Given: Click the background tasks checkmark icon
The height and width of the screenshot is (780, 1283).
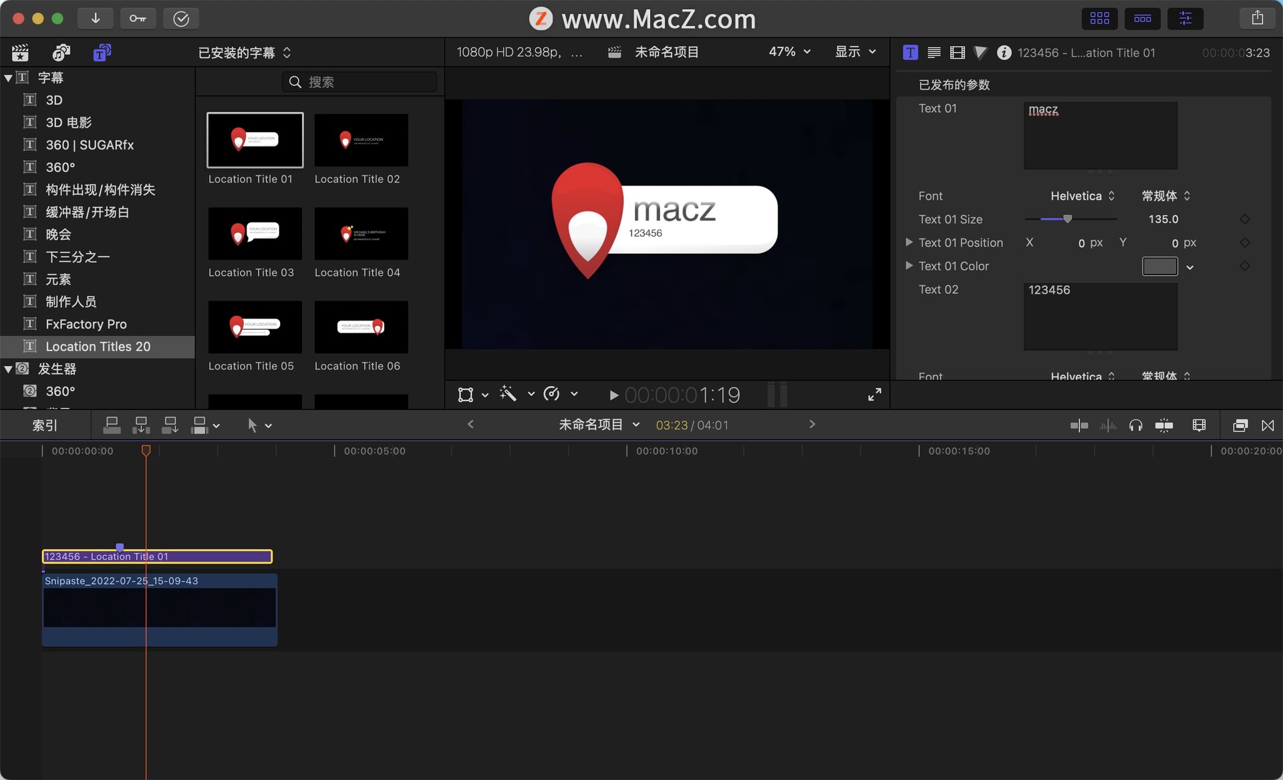Looking at the screenshot, I should click(181, 19).
